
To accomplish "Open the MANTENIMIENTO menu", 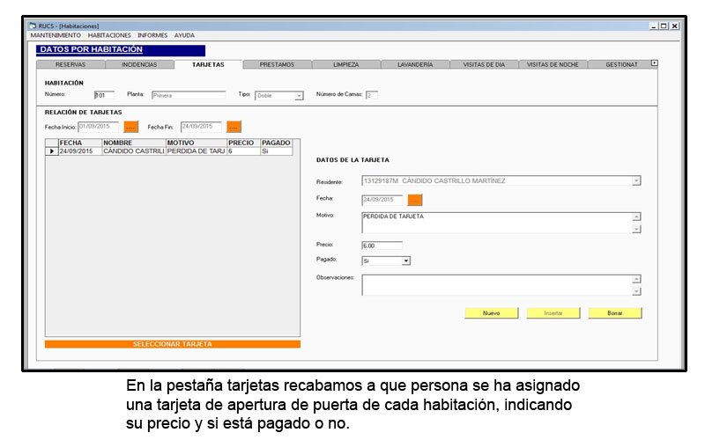I will 56,35.
